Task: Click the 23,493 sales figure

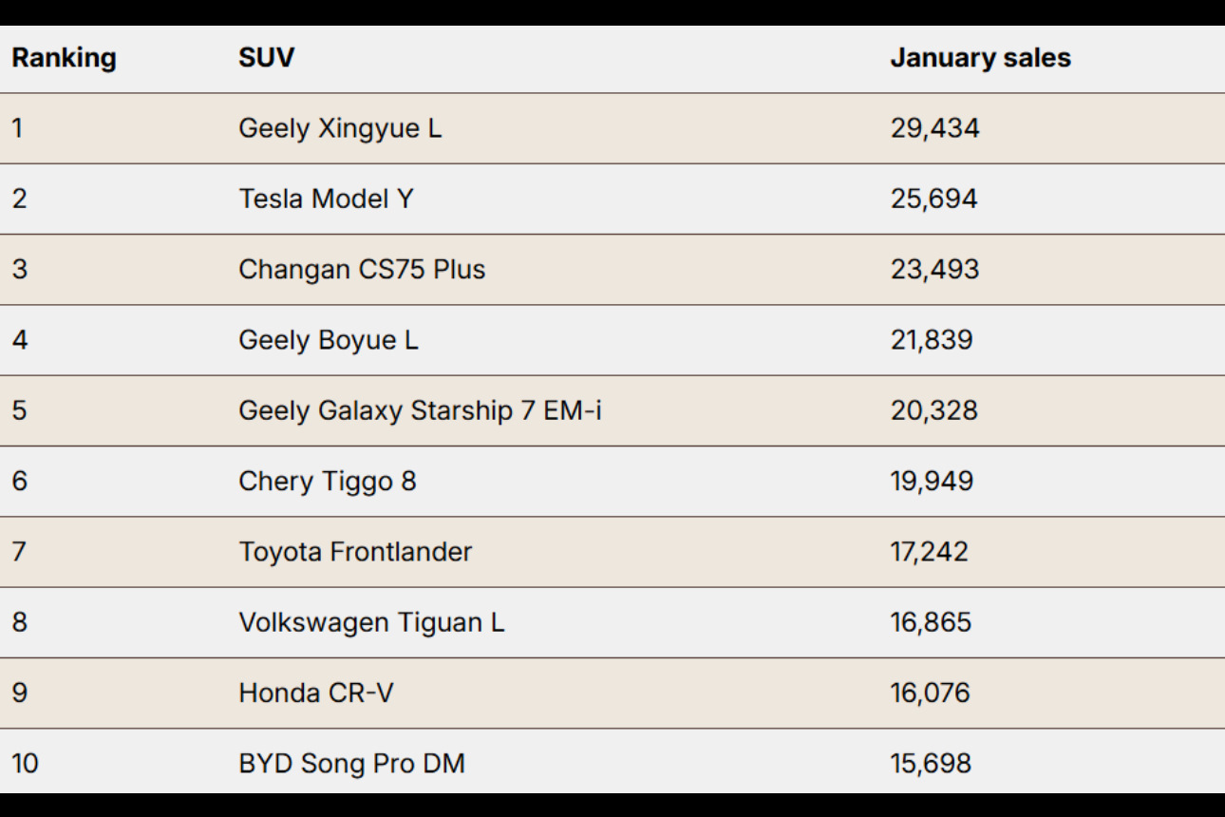Action: (x=934, y=270)
